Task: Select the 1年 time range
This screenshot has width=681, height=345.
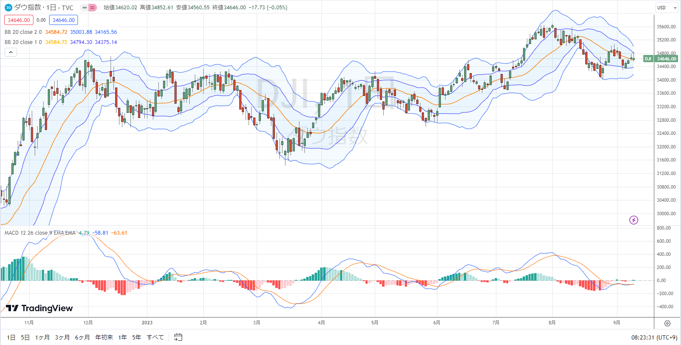Action: click(122, 337)
